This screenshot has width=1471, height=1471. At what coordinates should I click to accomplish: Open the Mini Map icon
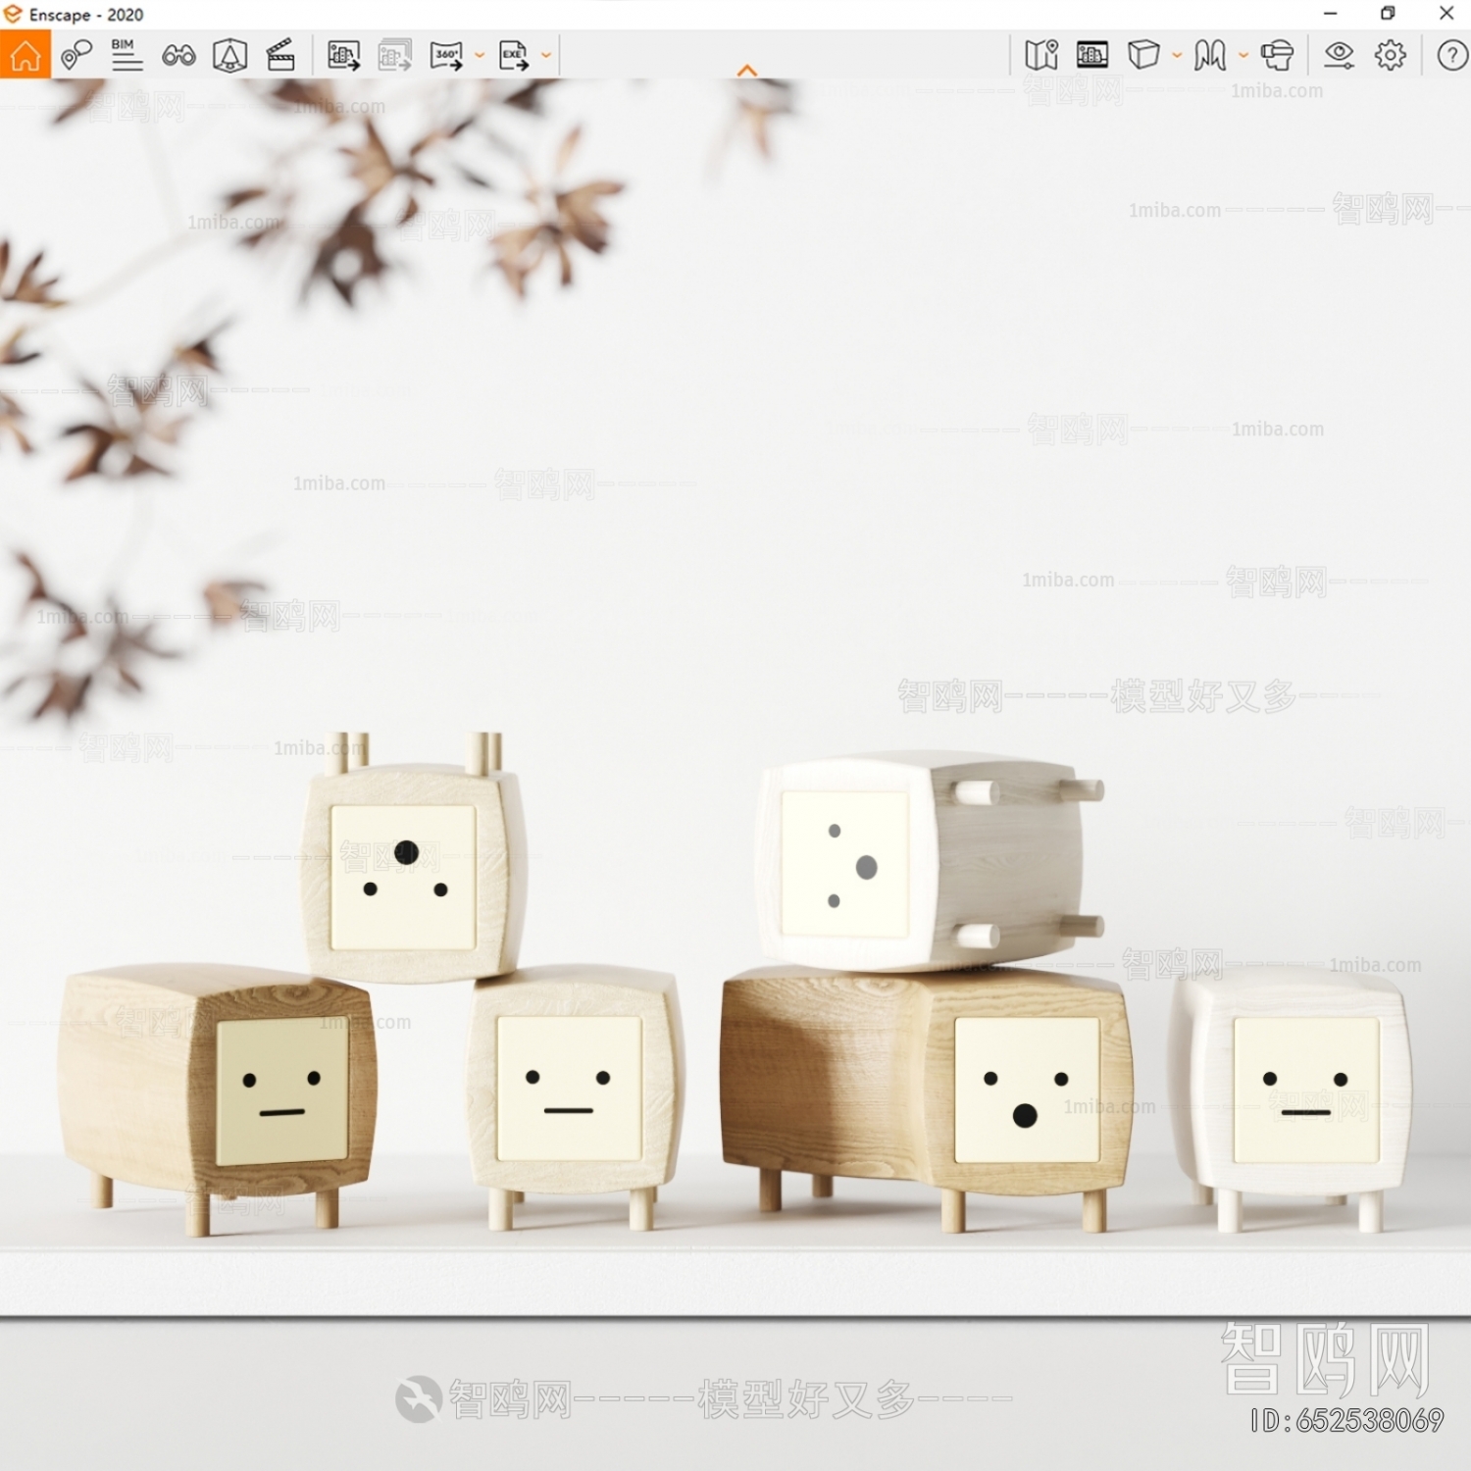click(x=1041, y=55)
